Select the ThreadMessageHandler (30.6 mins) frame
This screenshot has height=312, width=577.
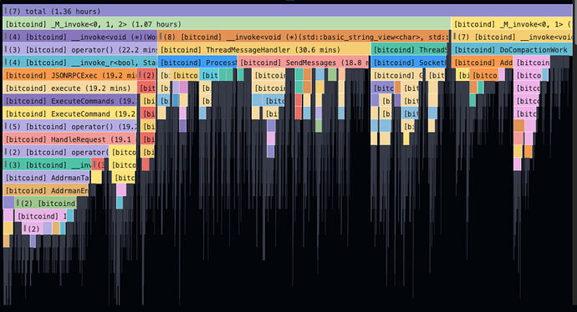(x=264, y=49)
